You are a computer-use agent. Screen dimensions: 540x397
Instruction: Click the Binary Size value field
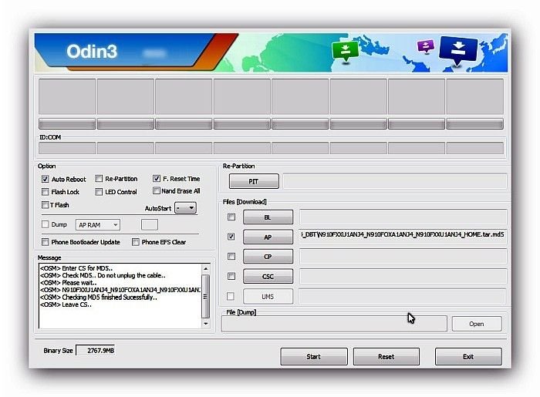(x=96, y=351)
